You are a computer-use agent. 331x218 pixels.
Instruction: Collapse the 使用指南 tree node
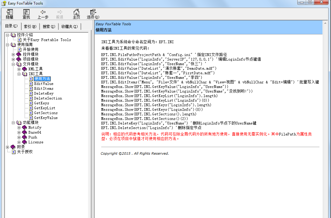7,45
